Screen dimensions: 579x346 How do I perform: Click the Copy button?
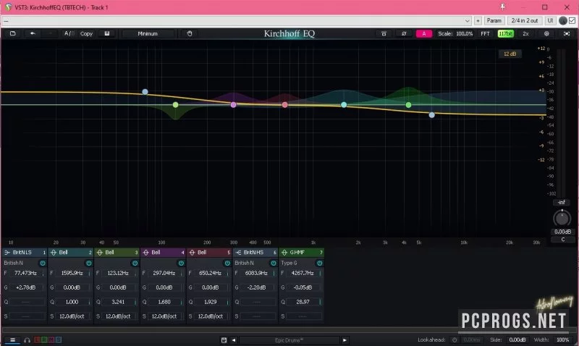click(86, 33)
